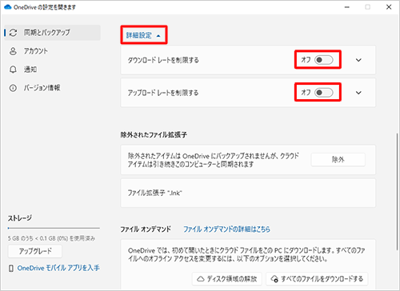Click the account person icon
Image resolution: width=400 pixels, height=291 pixels.
click(x=13, y=51)
